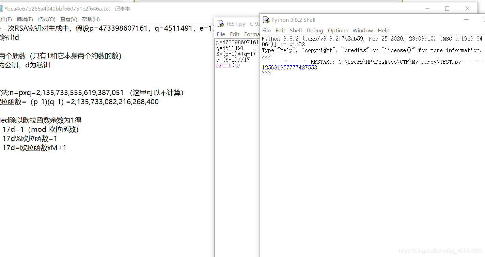Click the last >>> prompt in shell
The width and height of the screenshot is (485, 257).
point(266,73)
